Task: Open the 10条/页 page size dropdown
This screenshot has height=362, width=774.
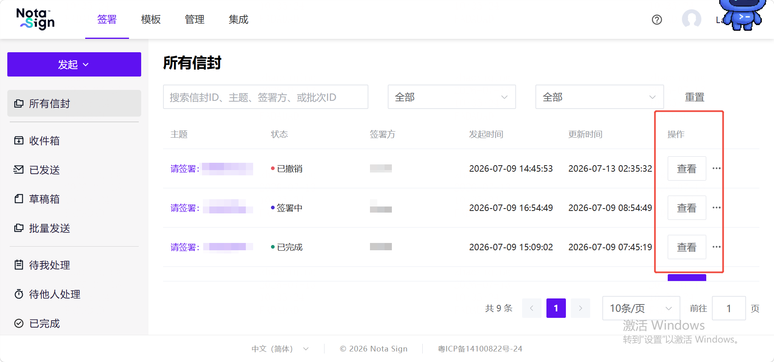Action: (641, 308)
